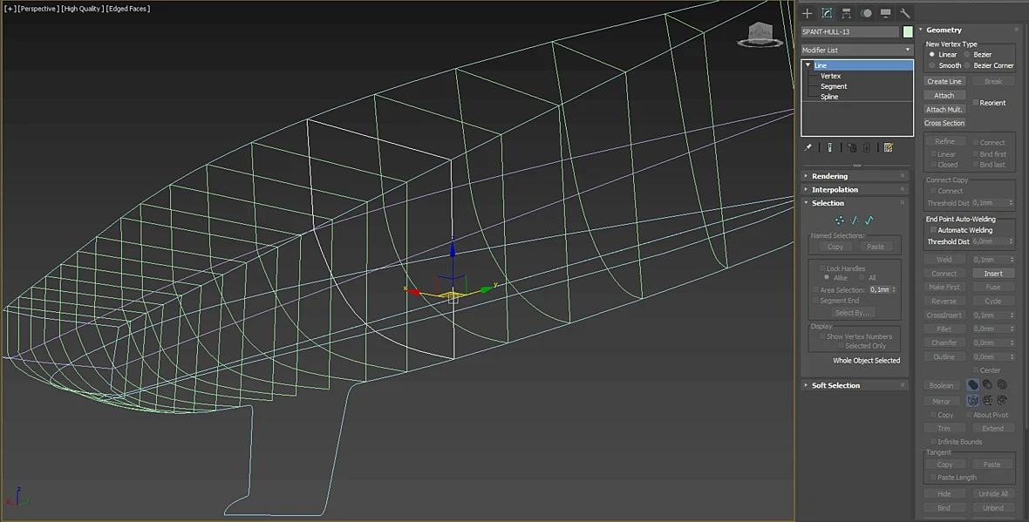
Task: Select the Spline sub-object selection icon
Action: tap(869, 220)
